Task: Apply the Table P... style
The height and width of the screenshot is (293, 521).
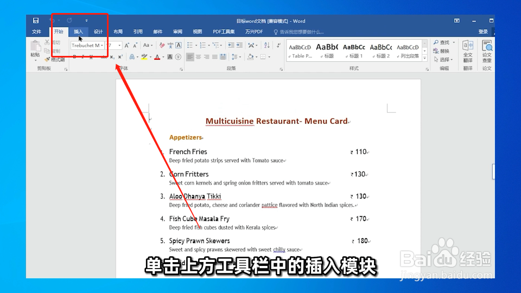Action: pos(300,51)
